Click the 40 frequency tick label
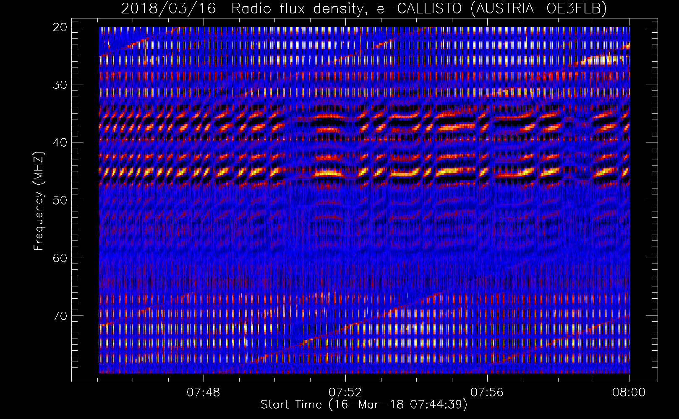This screenshot has height=419, width=679. click(60, 142)
